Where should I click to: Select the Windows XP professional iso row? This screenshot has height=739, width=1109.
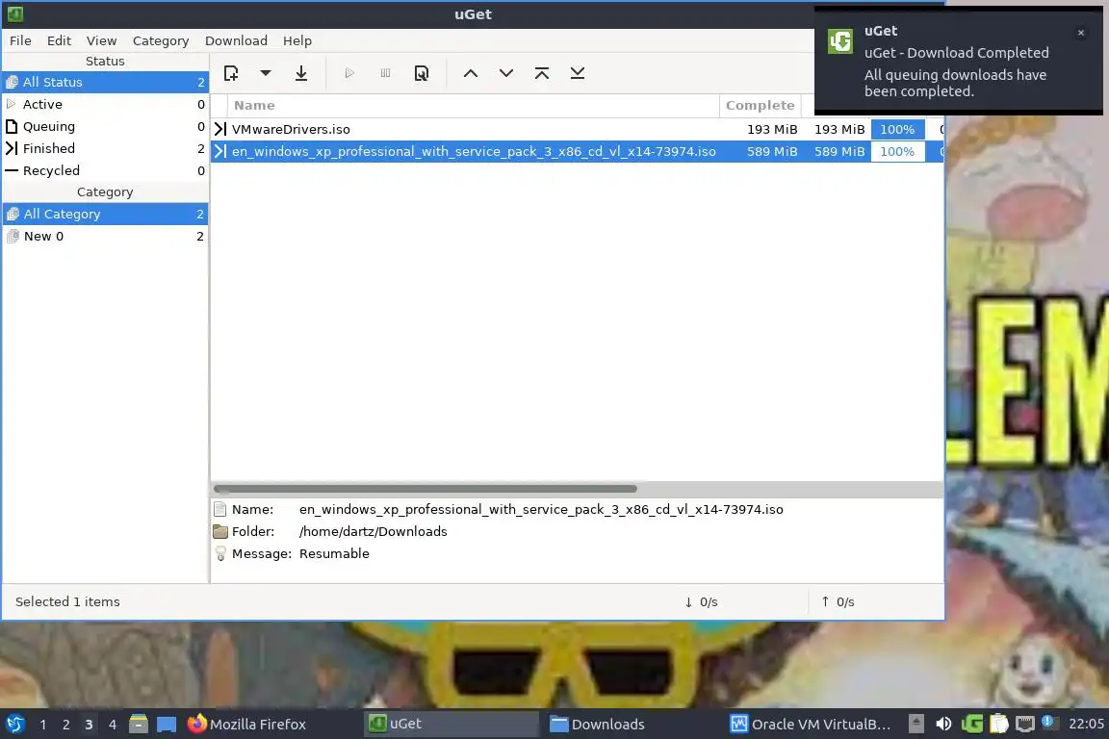click(x=578, y=151)
